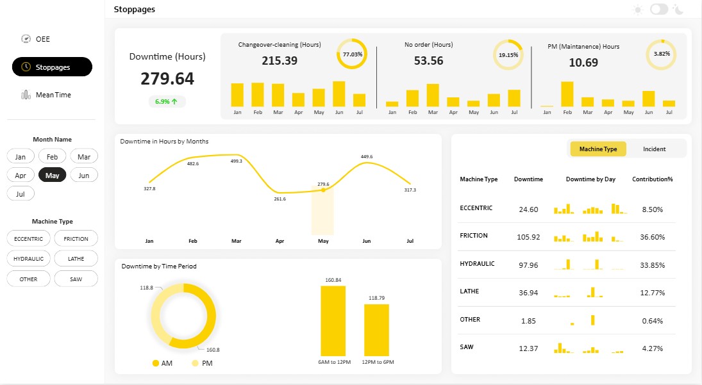Click the FRICTION downtime 105.92 cell
The image size is (702, 385).
(528, 237)
